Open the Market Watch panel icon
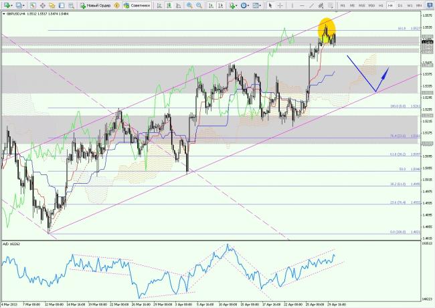The image size is (435, 308). click(33, 5)
